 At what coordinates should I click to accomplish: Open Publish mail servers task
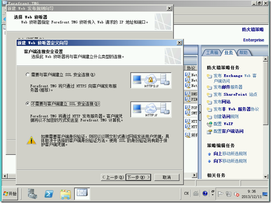point(228,87)
